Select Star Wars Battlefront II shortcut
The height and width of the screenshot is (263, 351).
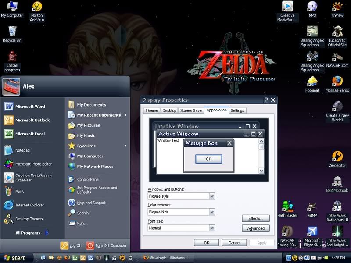337,211
